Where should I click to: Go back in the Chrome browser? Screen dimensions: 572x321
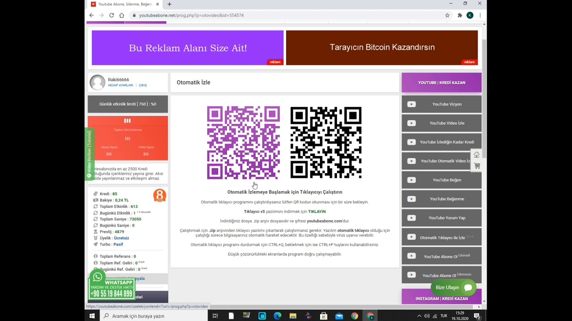click(92, 15)
